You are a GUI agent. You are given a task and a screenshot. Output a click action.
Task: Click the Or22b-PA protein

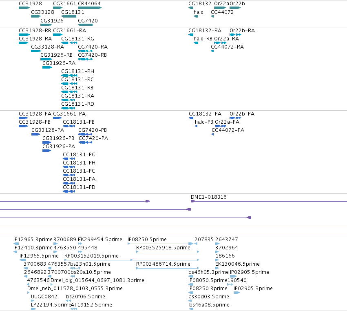click(235, 118)
